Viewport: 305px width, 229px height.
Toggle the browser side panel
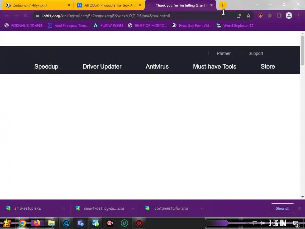[279, 16]
